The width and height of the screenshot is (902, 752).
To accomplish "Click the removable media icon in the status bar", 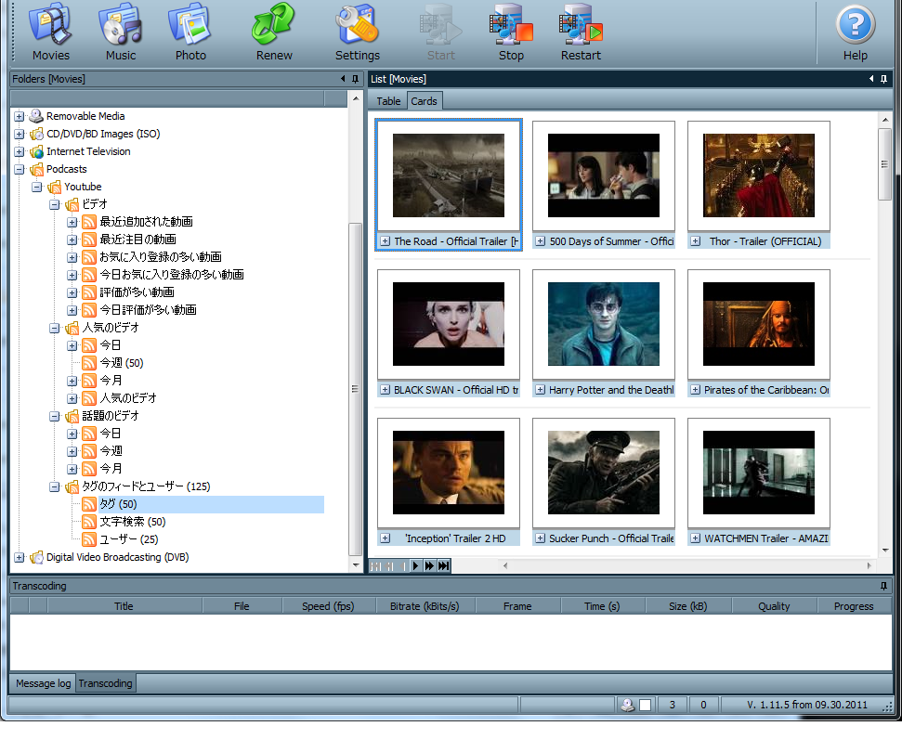I will pyautogui.click(x=628, y=705).
